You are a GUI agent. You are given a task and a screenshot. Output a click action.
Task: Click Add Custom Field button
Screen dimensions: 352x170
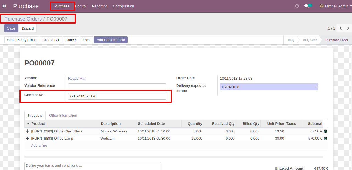[x=111, y=40]
